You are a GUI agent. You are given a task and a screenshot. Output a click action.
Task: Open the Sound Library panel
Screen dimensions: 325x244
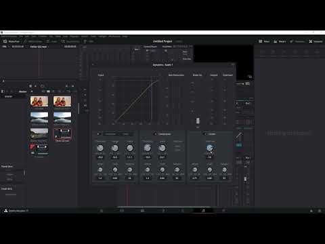pyautogui.click(x=70, y=41)
